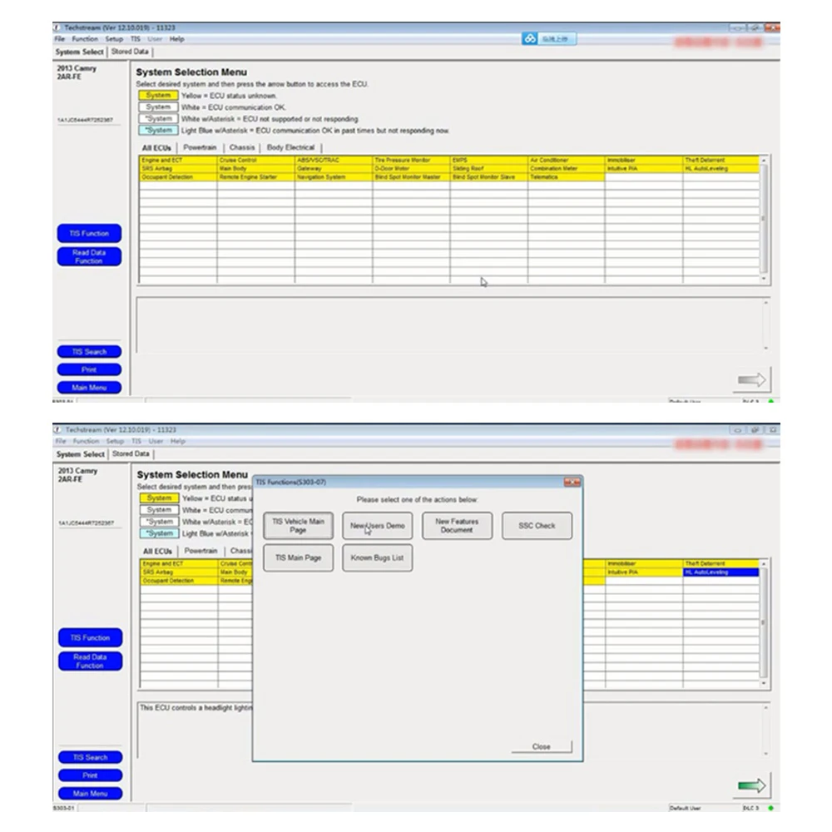This screenshot has width=832, height=832.
Task: Click ECU table scrollbar in upper screenshot
Action: point(764,219)
